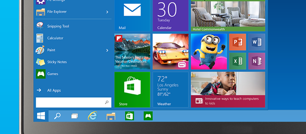306x134 pixels.
Task: Open PC settings gear icon entry
Action: (x=41, y=1)
